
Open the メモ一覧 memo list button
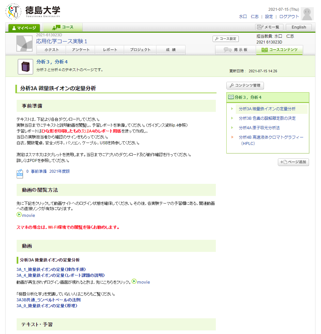coord(269,27)
